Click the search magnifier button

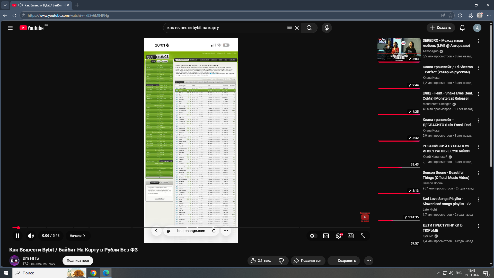(309, 28)
